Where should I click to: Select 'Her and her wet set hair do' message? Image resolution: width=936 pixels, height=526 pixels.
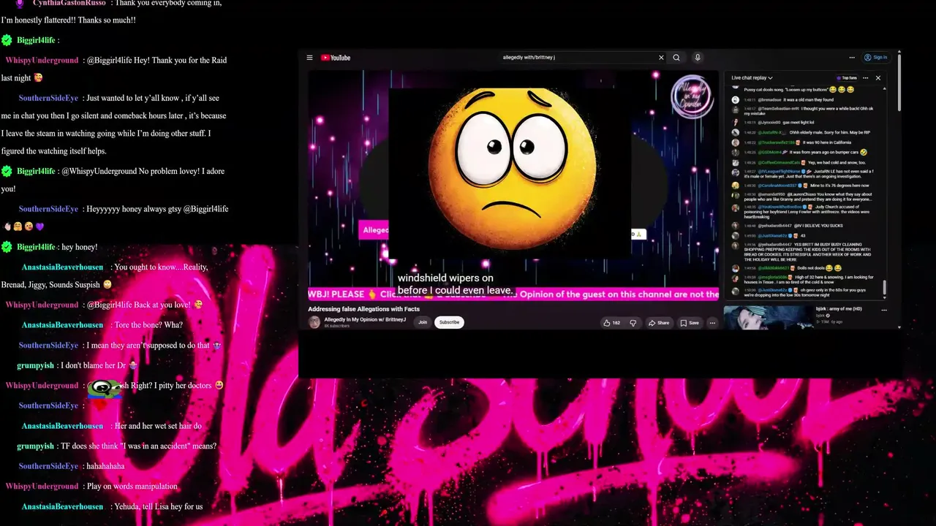point(157,426)
